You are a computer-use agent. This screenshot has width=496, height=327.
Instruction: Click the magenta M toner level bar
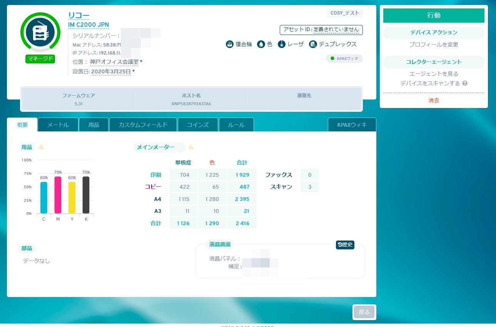point(58,195)
